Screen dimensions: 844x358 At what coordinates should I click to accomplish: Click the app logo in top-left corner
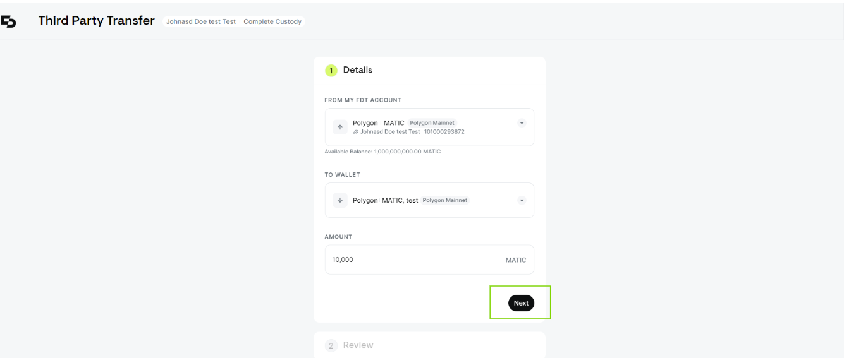tap(9, 21)
